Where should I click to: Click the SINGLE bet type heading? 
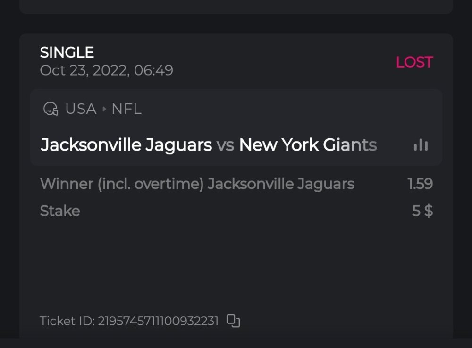tap(67, 52)
